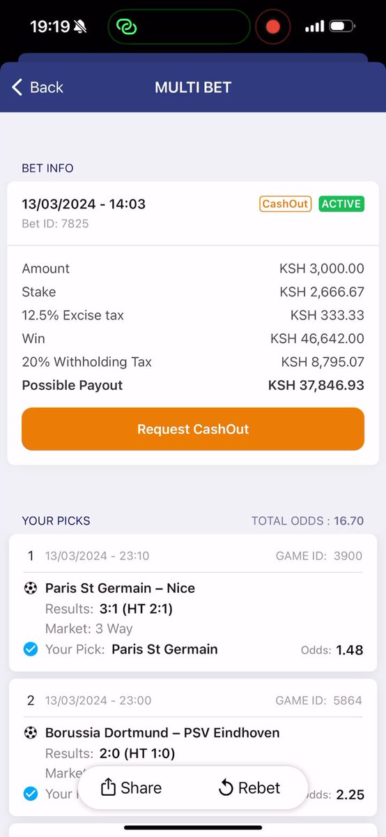Tap the muted bell icon next to the clock
The width and height of the screenshot is (386, 837).
pos(80,27)
